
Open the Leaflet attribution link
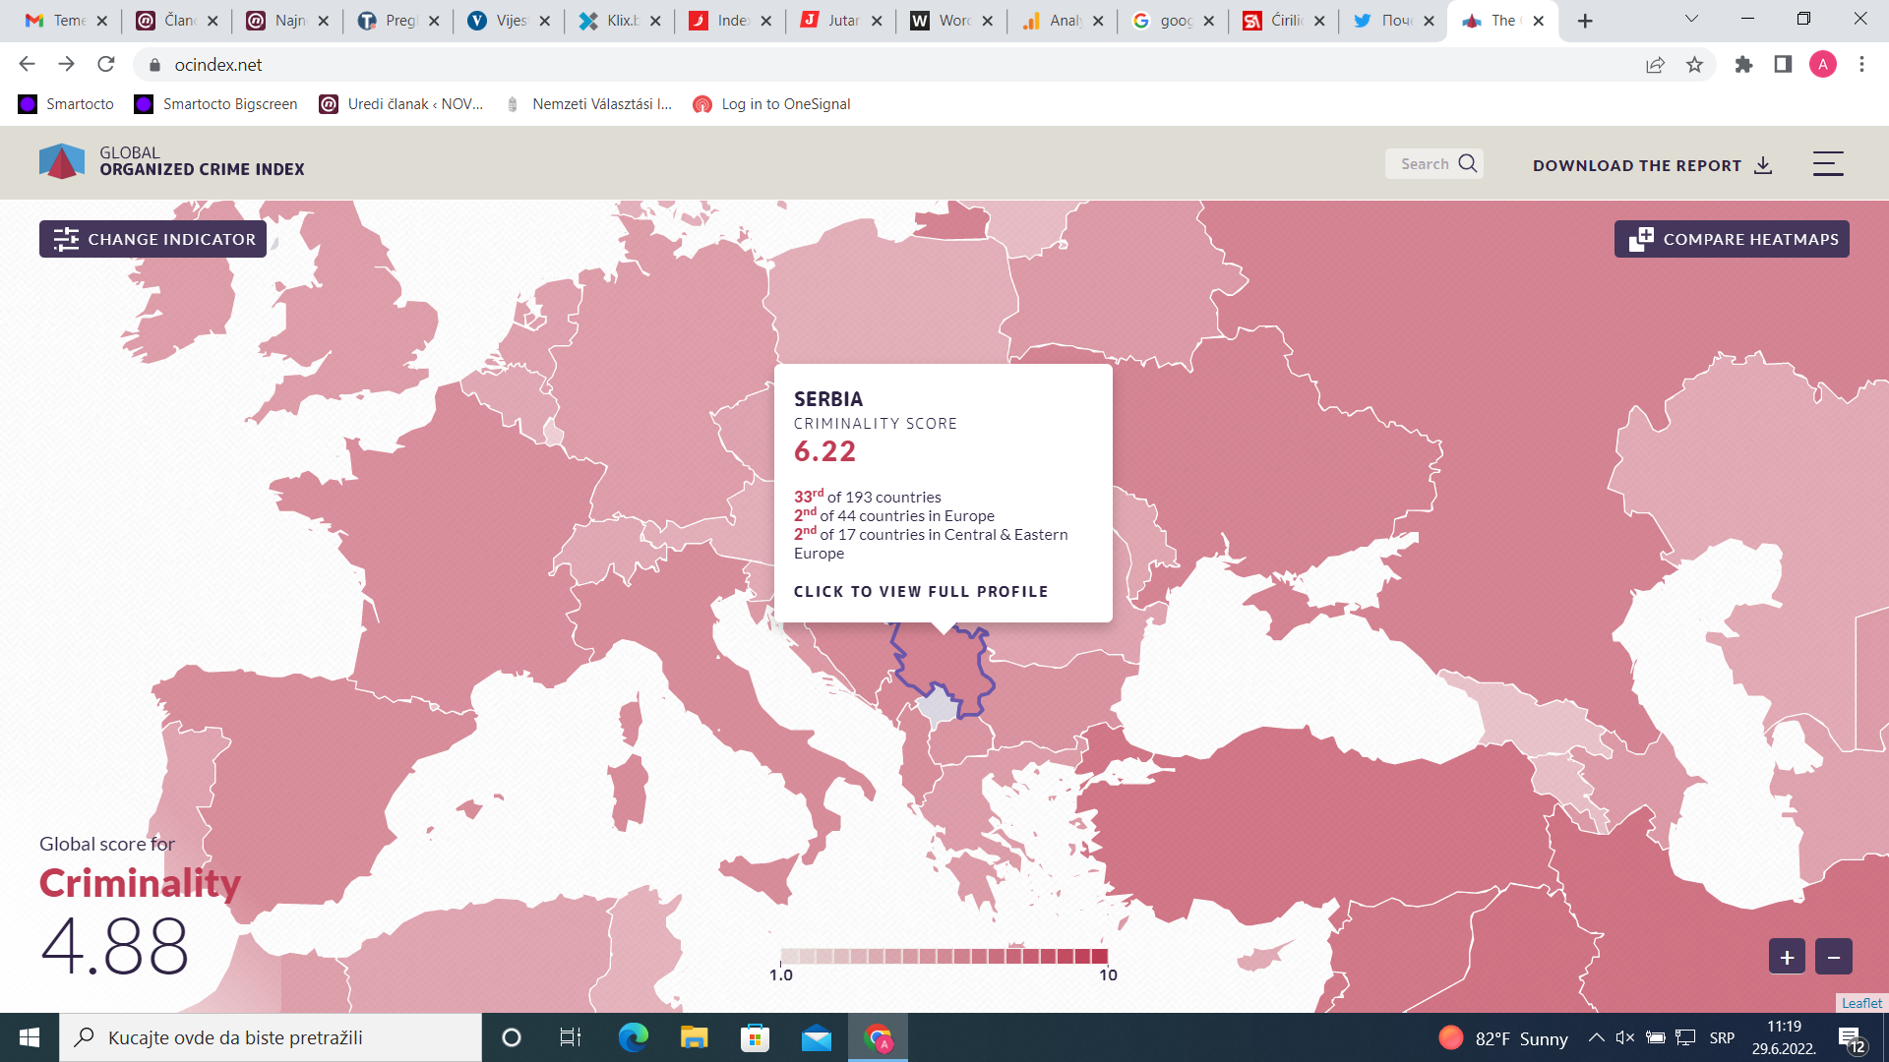(1861, 1003)
